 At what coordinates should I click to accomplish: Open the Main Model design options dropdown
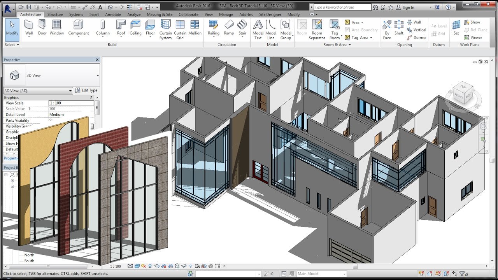(321, 274)
